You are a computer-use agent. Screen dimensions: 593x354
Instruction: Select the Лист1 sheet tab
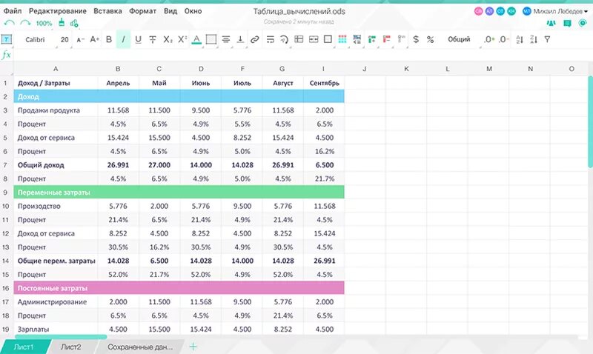click(x=24, y=347)
